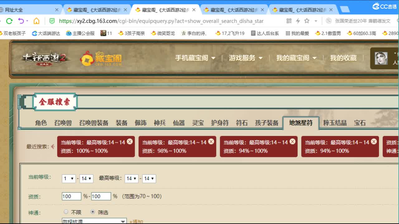Image resolution: width=399 pixels, height=224 pixels.
Task: Open 当前等级 maximum dropdown showing 14
Action: point(86,179)
